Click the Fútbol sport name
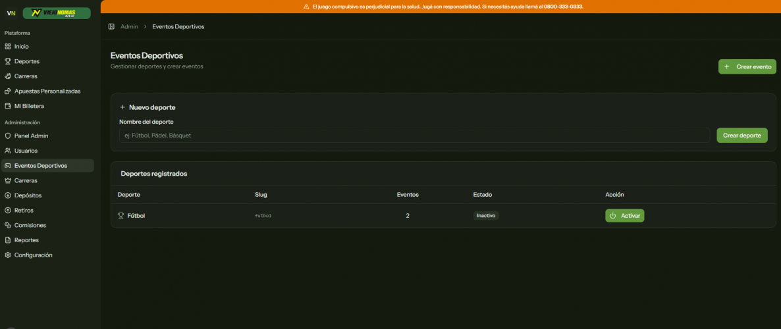 (136, 216)
